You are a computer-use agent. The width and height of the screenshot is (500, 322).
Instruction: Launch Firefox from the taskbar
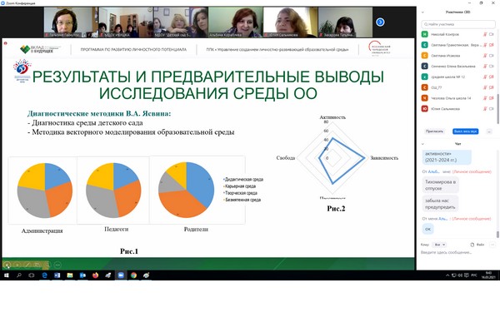pos(95,275)
